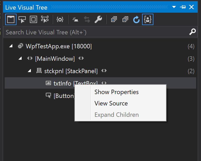
Task: Open the window position dropdown arrow
Action: (x=174, y=7)
